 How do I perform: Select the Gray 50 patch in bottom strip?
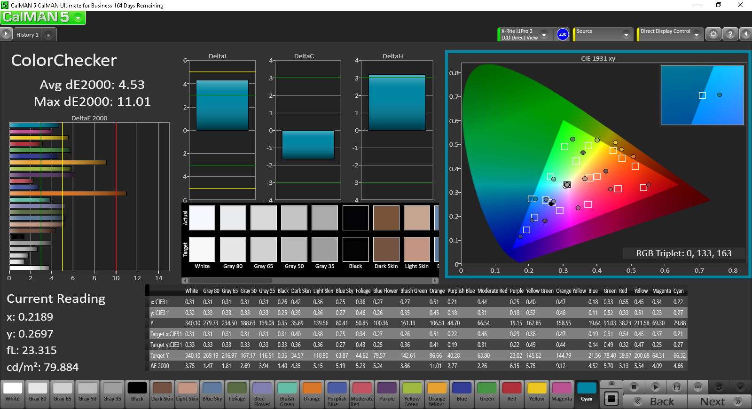(x=87, y=393)
